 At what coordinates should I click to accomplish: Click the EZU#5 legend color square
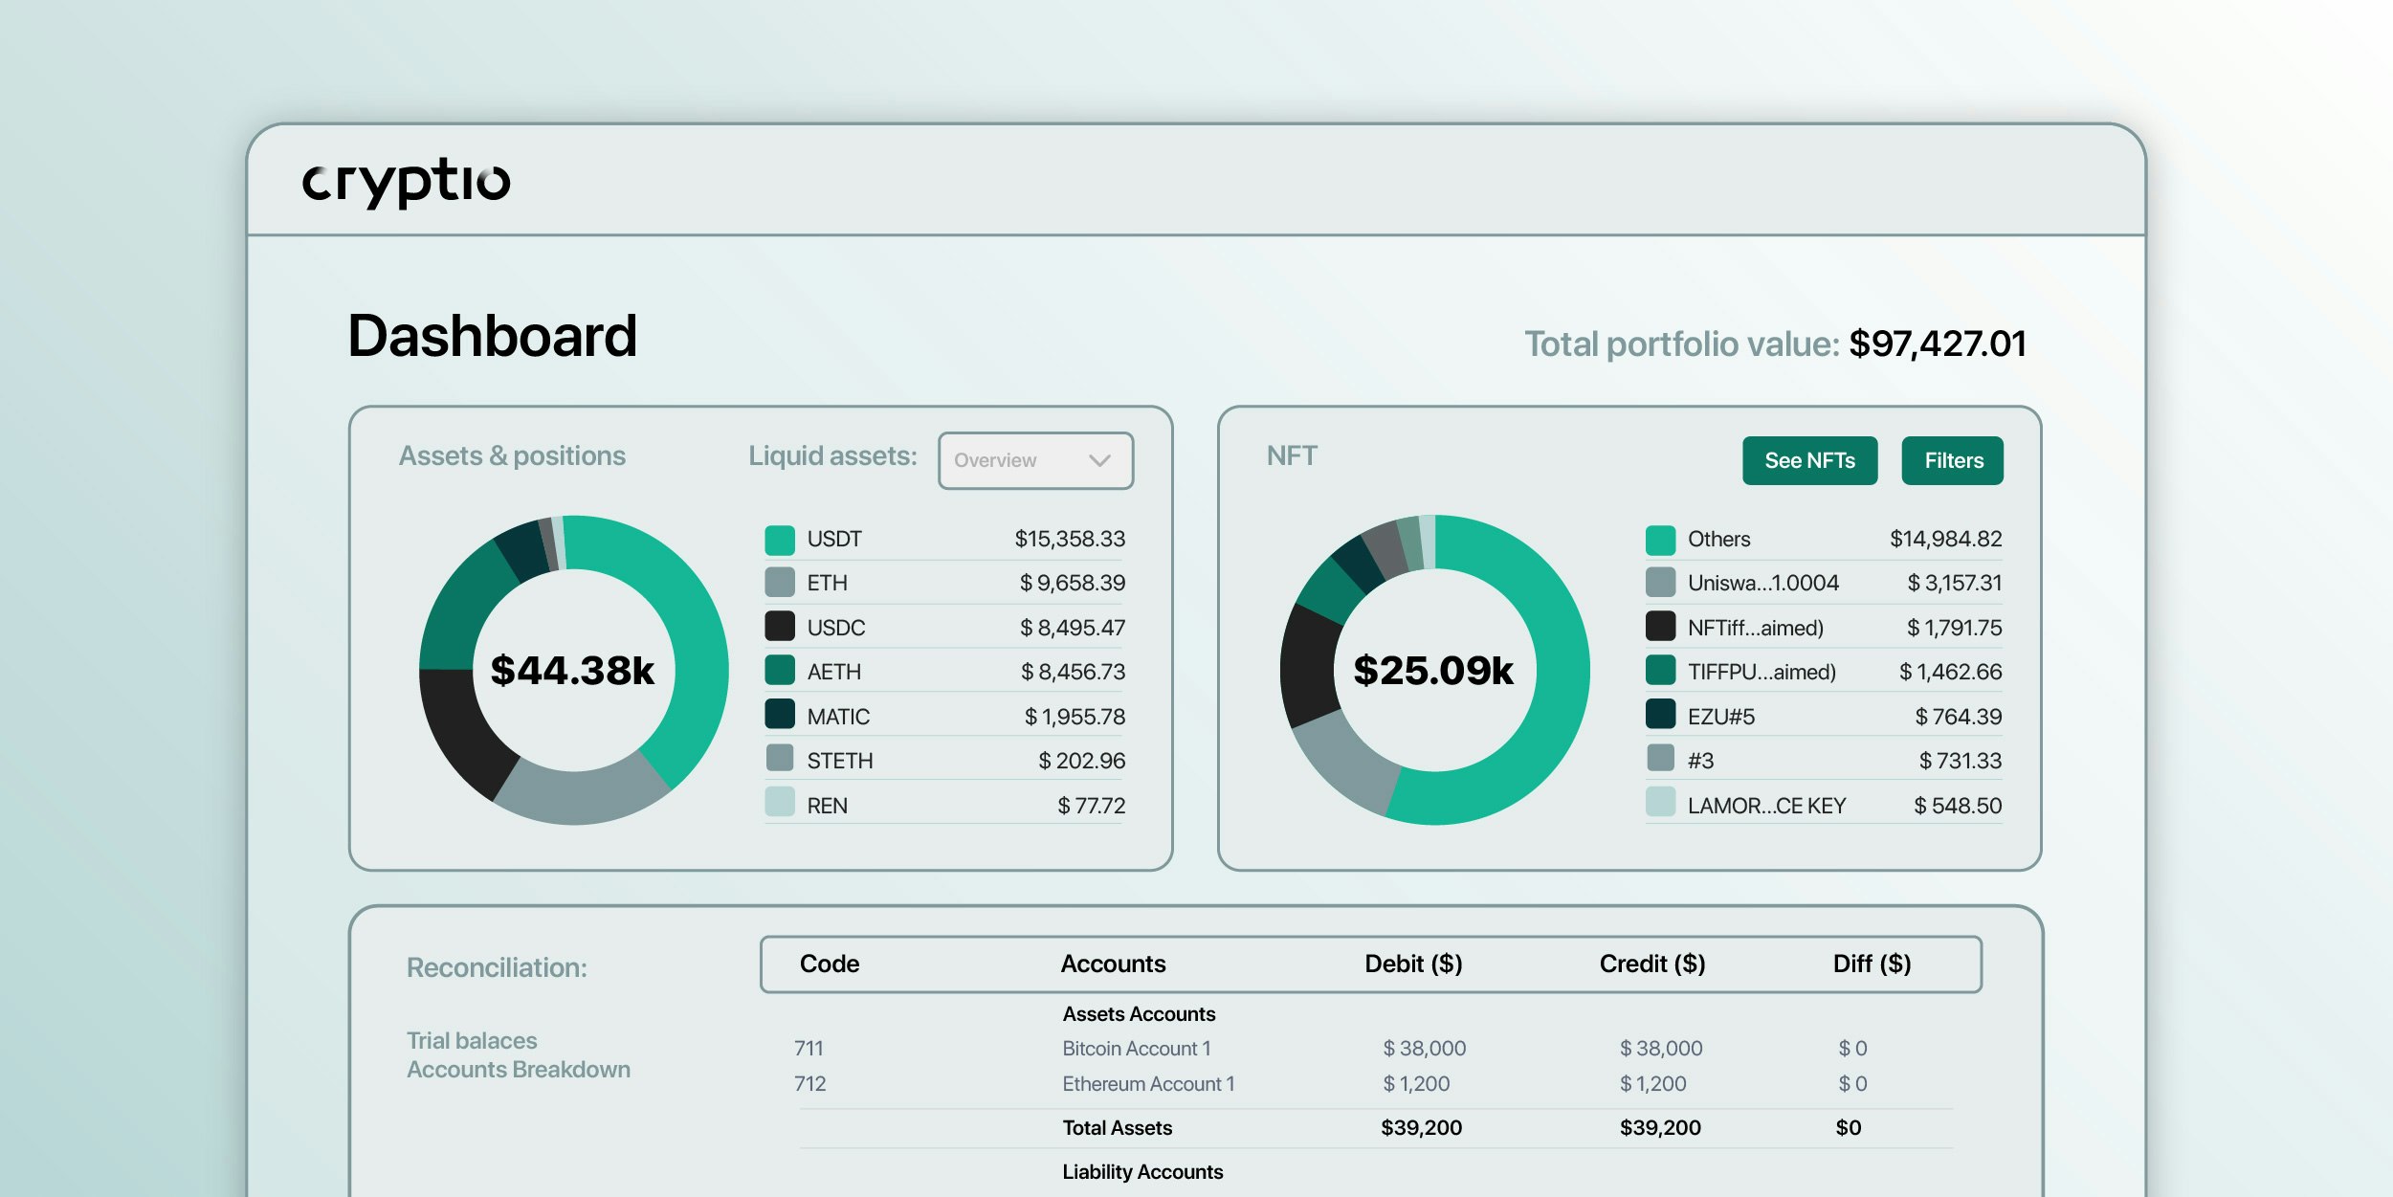point(1660,715)
